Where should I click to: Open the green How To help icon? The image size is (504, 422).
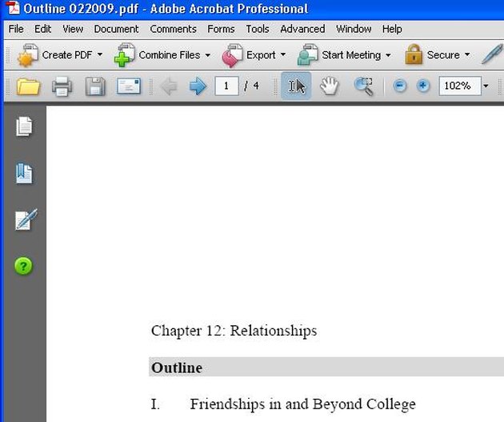[x=23, y=267]
